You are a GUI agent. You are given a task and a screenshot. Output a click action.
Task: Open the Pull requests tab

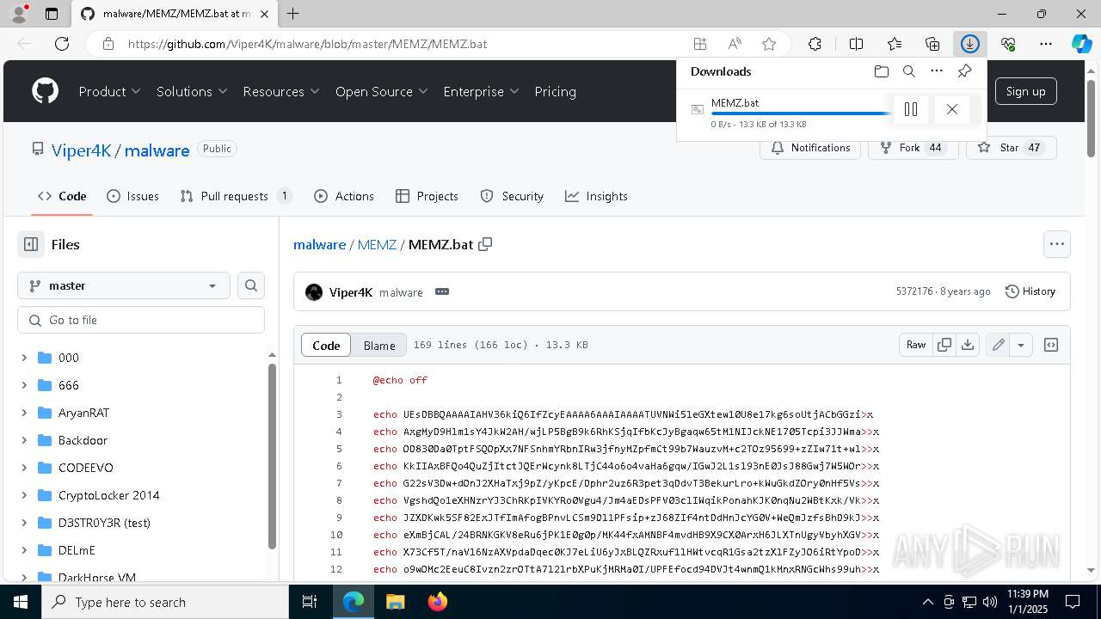(236, 196)
